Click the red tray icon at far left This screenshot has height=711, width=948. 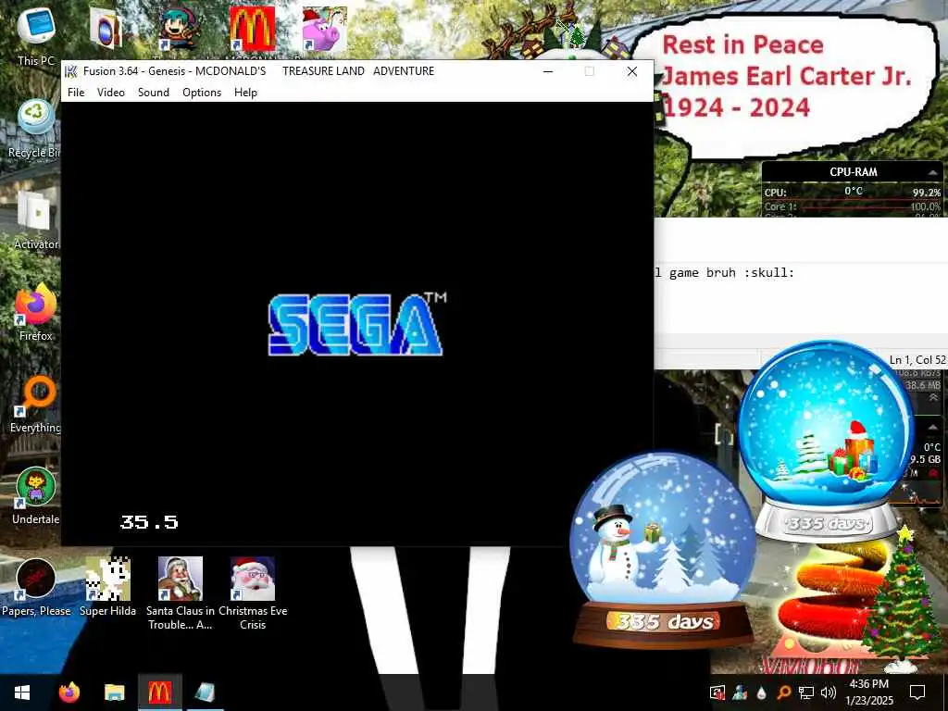(717, 692)
